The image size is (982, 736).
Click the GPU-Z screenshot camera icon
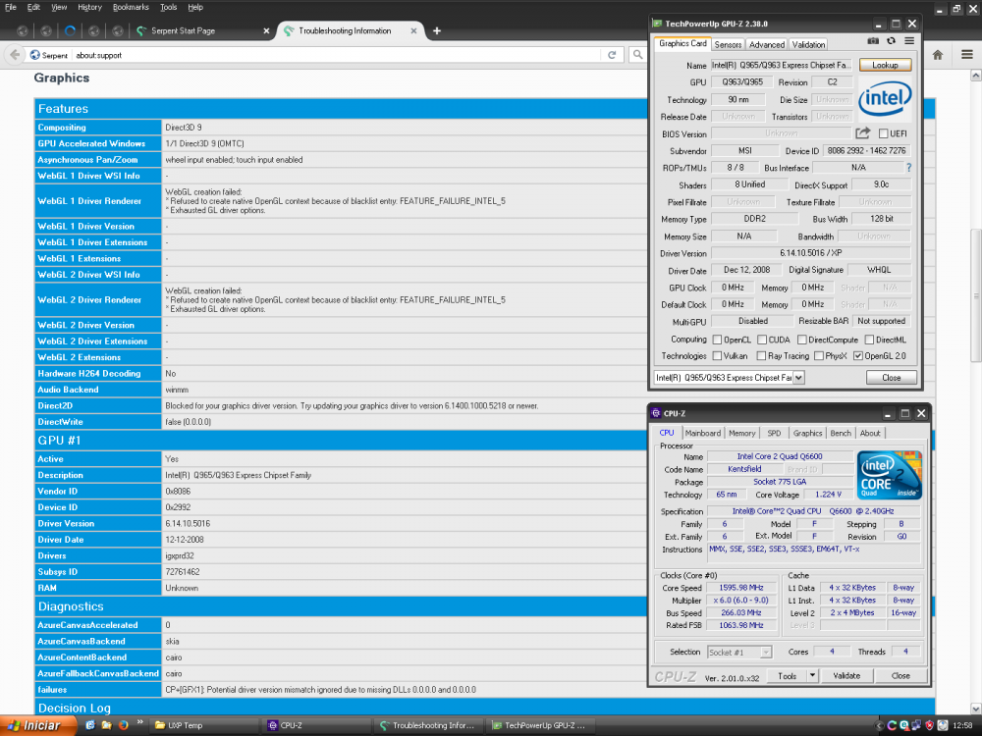point(873,41)
